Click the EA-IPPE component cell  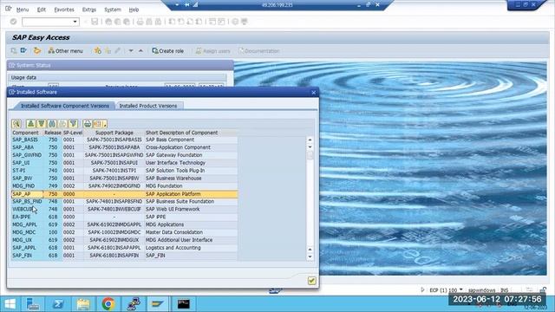(x=27, y=217)
